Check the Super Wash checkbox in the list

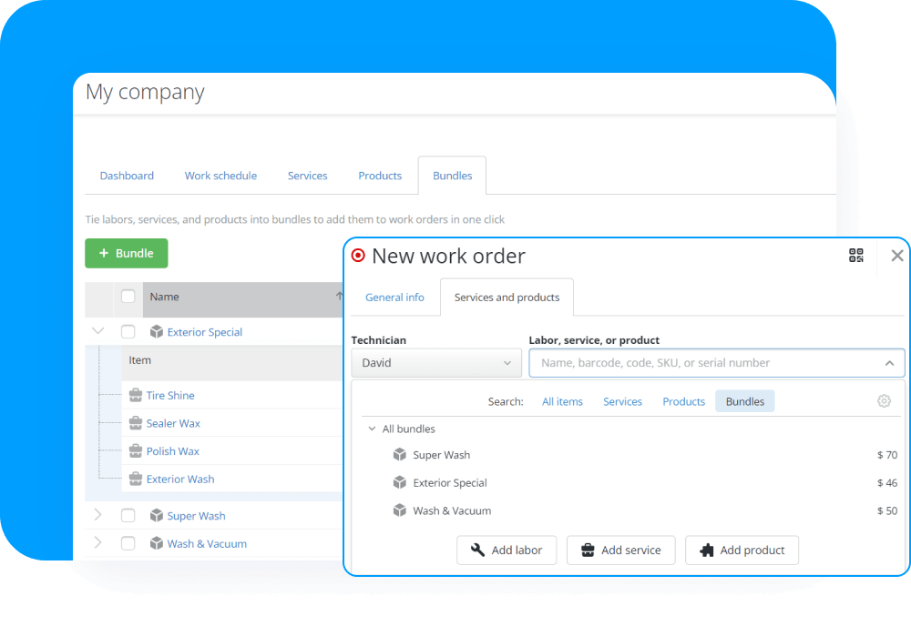tap(128, 515)
